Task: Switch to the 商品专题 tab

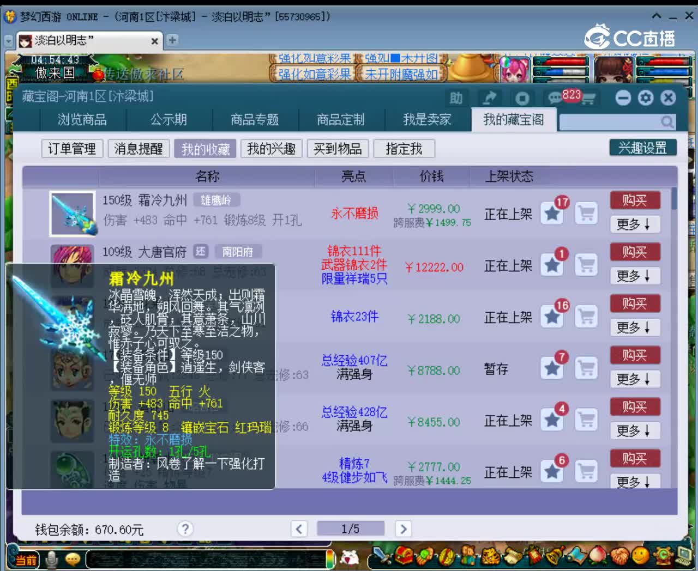Action: (255, 119)
